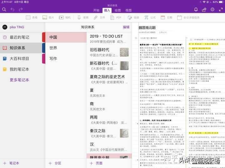Click the 魏晋南北朝 page title
The image size is (225, 168).
[147, 28]
